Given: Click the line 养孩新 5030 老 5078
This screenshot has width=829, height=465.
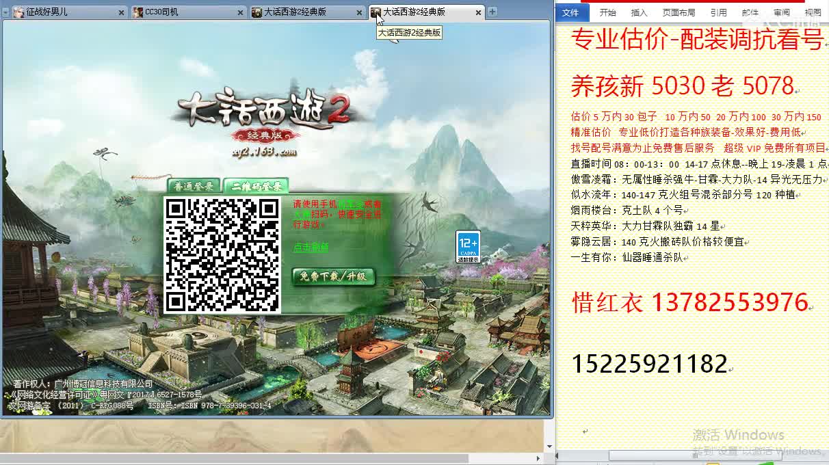Looking at the screenshot, I should pyautogui.click(x=682, y=85).
